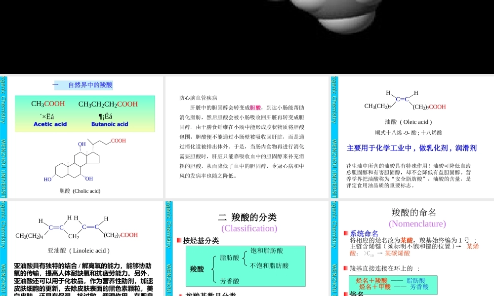Select the green 羧酸 classification diagram box

pyautogui.click(x=246, y=266)
